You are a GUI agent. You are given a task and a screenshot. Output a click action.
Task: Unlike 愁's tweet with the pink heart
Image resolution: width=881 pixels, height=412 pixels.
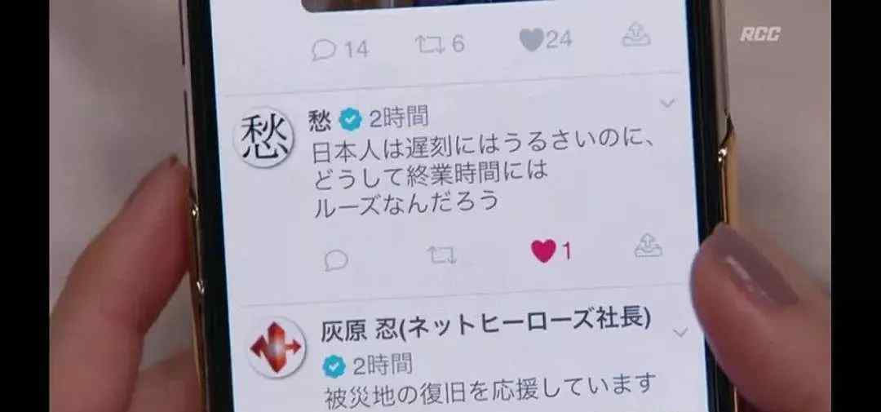[543, 250]
